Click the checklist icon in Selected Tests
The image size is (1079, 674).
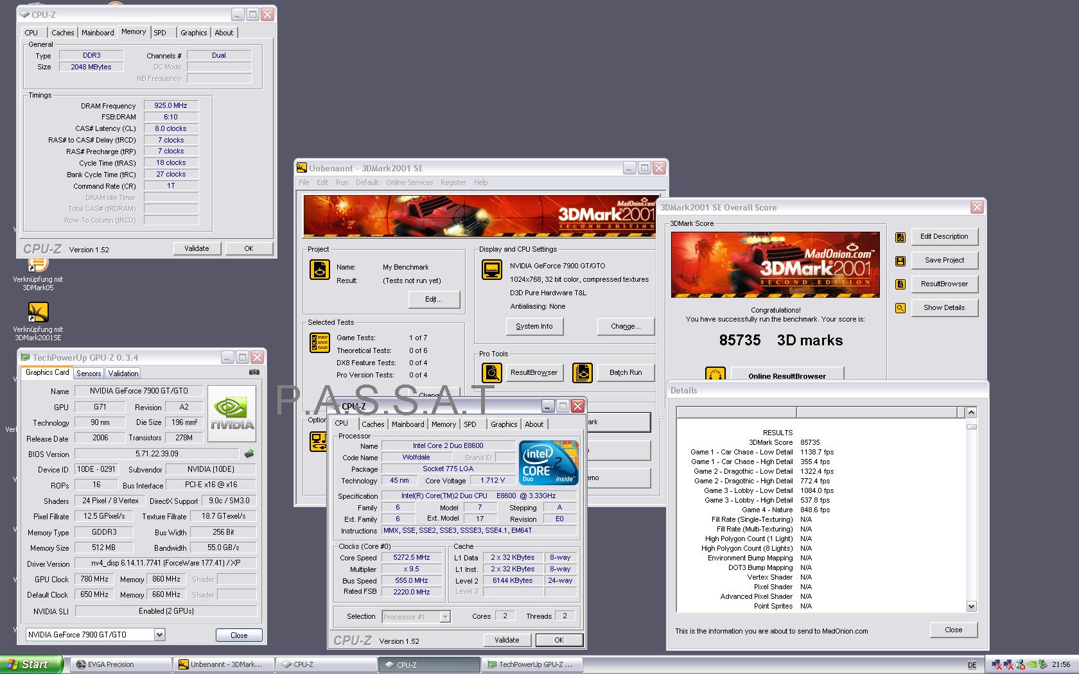tap(319, 343)
